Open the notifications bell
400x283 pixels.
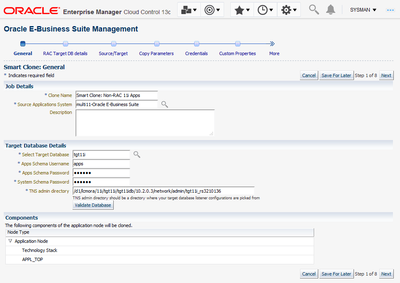pyautogui.click(x=331, y=10)
